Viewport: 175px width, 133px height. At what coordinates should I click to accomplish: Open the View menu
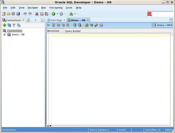[x=21, y=8]
